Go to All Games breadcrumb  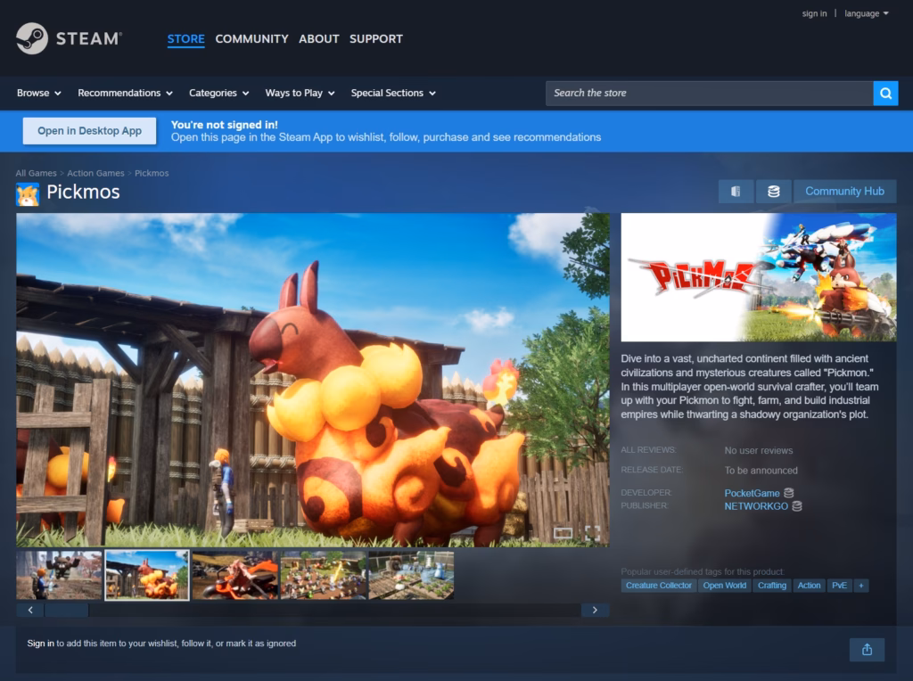point(36,174)
